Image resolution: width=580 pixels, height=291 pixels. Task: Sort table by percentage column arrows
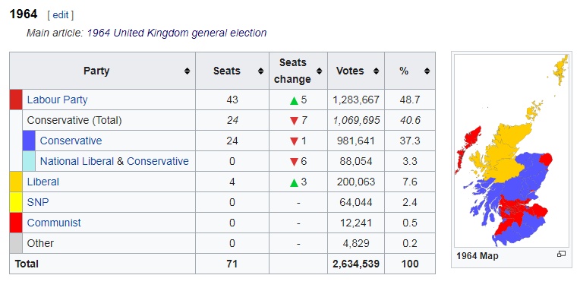click(x=427, y=71)
